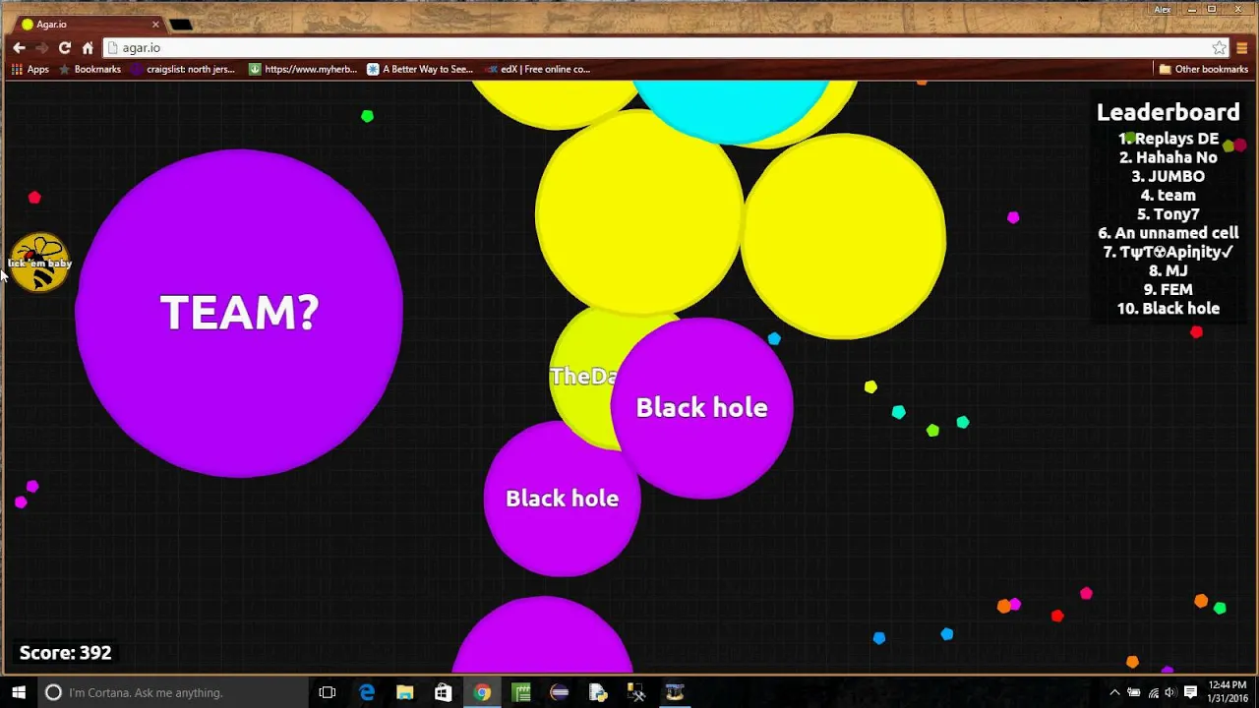Click the Alex profile button

(x=1163, y=9)
